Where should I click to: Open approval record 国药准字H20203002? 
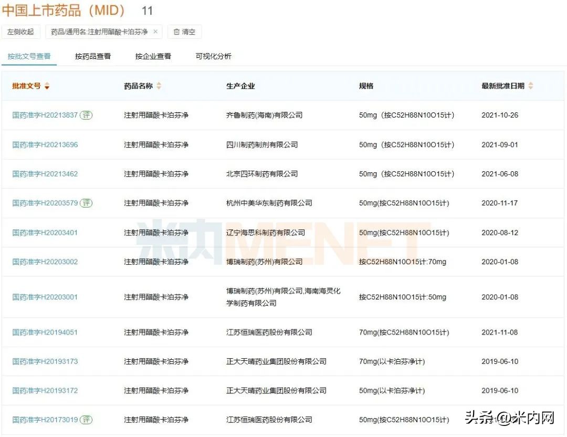[45, 262]
